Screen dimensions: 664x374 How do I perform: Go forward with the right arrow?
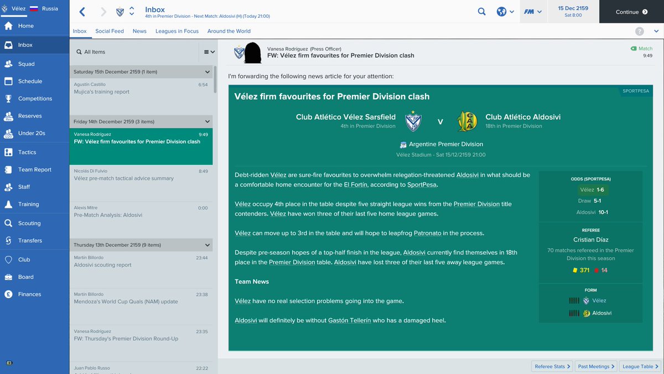click(x=103, y=12)
